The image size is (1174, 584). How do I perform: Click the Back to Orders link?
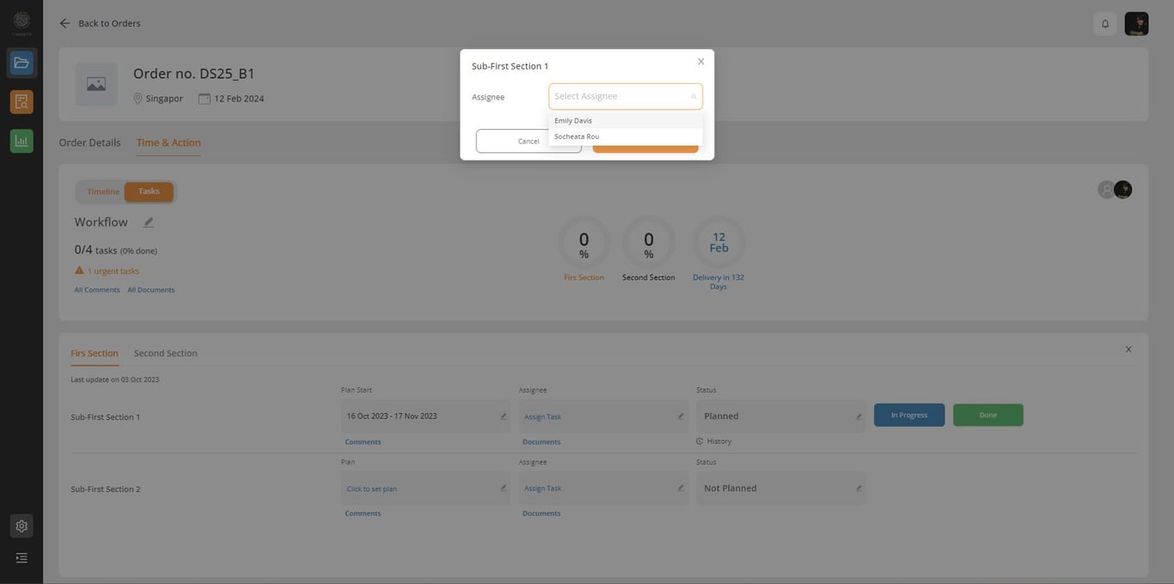(x=109, y=23)
